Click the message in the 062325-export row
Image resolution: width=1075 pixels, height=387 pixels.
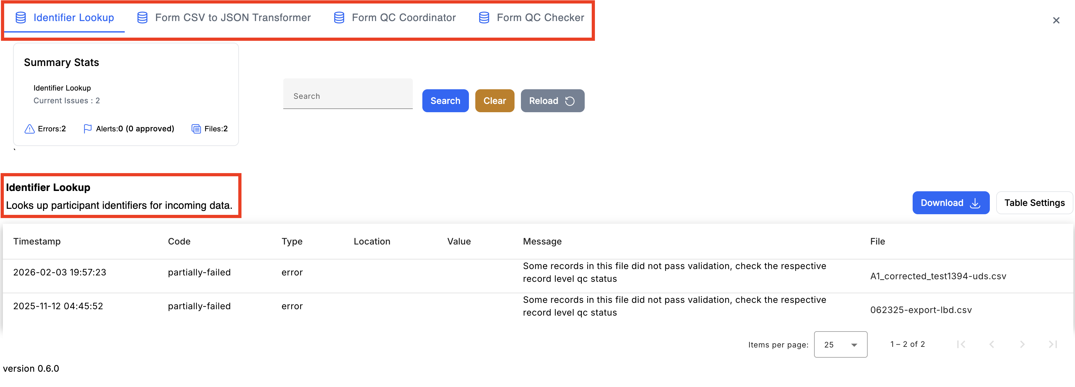pyautogui.click(x=674, y=306)
